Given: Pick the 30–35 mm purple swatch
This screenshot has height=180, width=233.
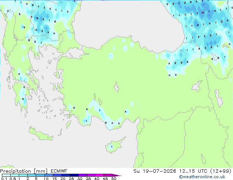Looking at the screenshot, I should 83,175.
